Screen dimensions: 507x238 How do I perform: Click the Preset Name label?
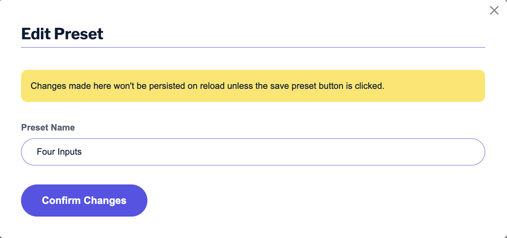point(48,128)
